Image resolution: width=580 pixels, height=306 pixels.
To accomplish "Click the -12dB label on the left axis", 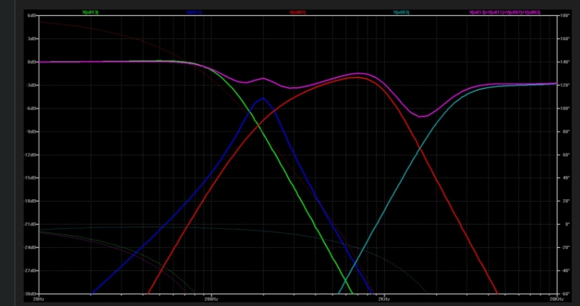I will click(x=30, y=155).
